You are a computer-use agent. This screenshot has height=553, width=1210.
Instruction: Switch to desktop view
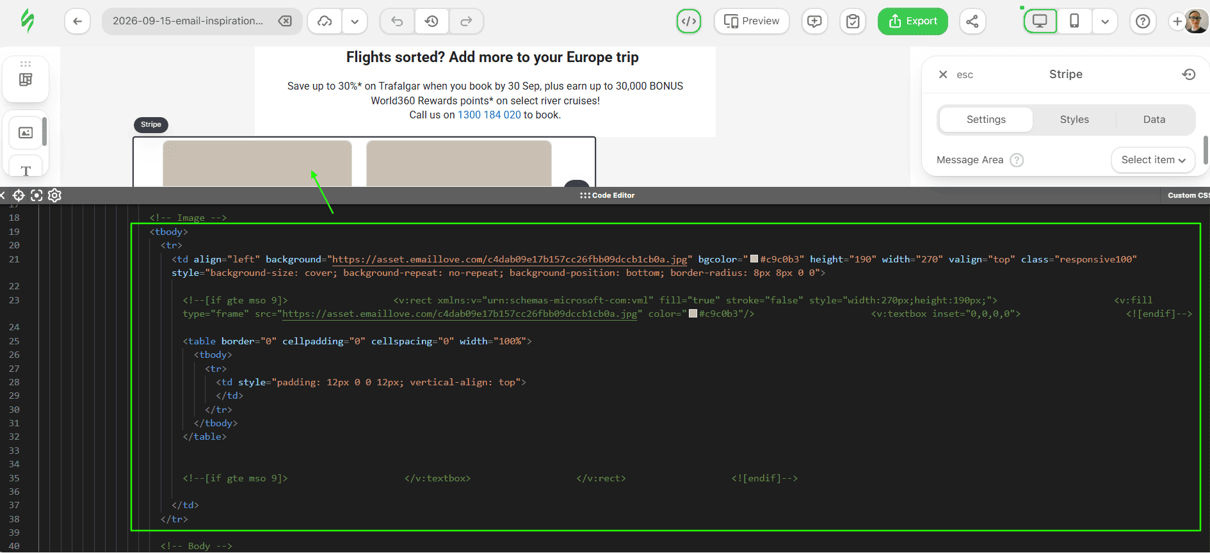1040,21
